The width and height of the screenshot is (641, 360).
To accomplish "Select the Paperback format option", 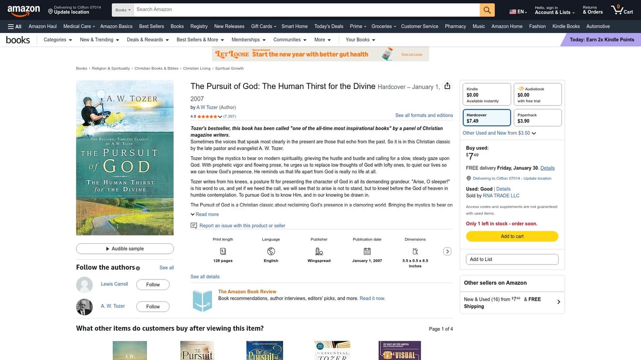I will (x=537, y=117).
